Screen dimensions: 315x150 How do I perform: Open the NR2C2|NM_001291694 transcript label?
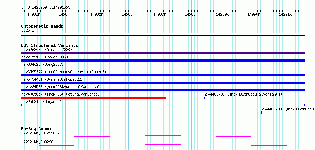tap(40, 133)
